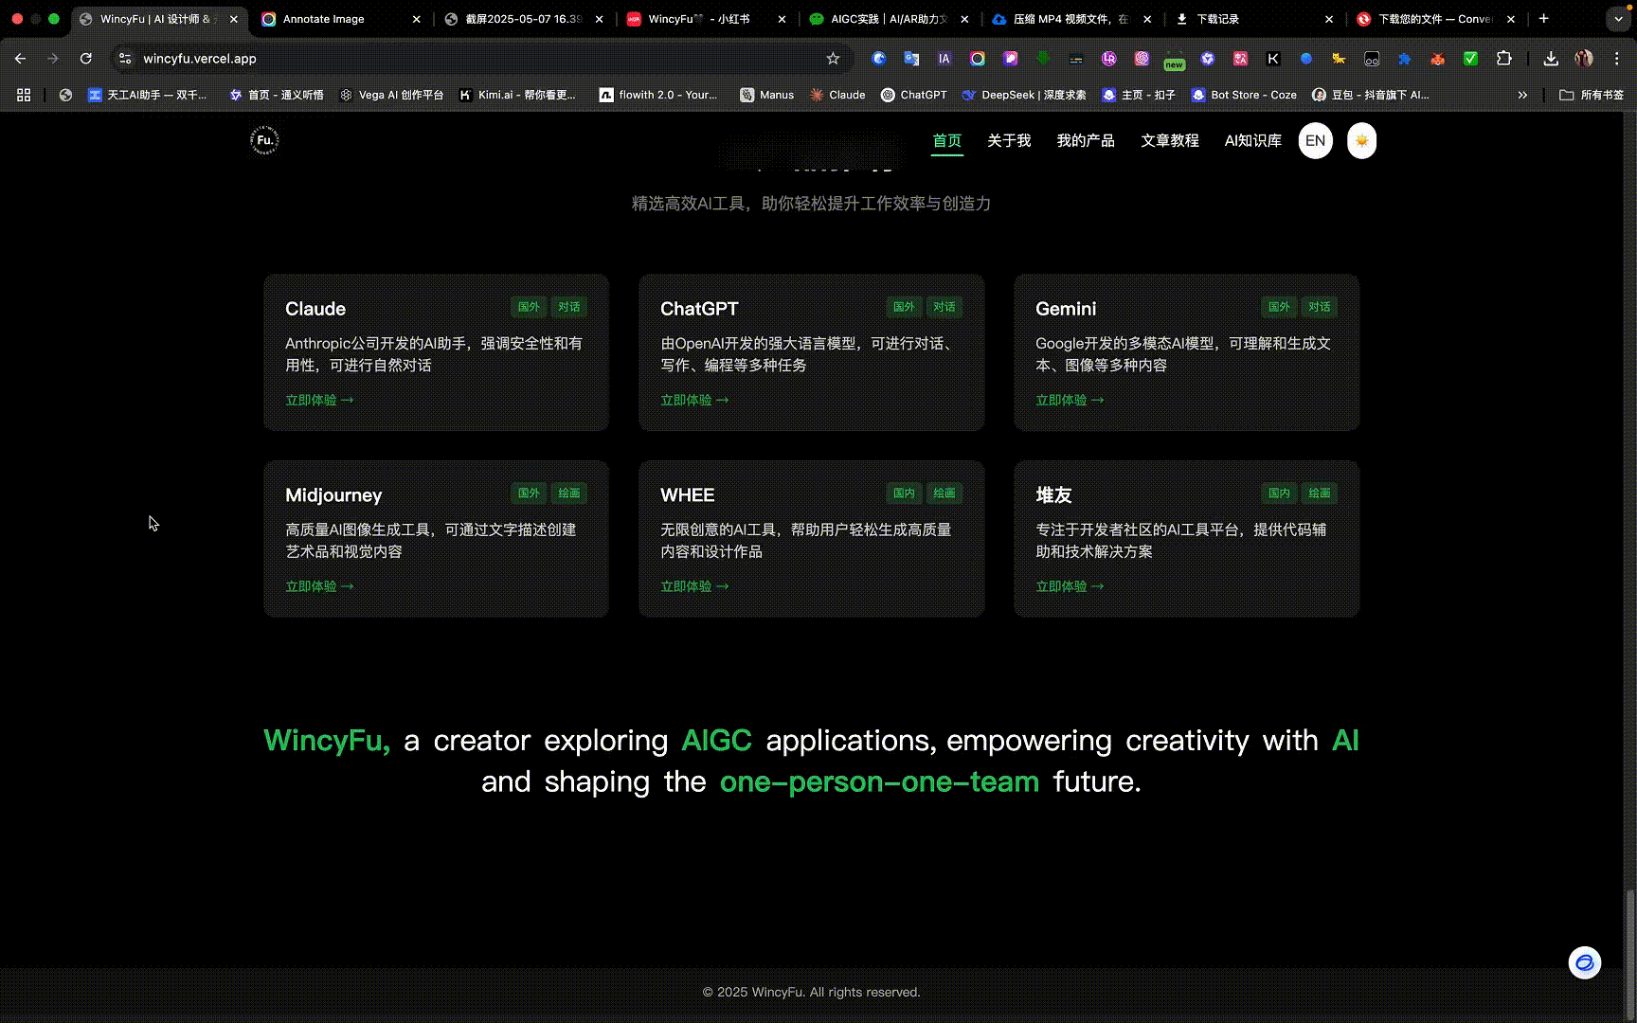The width and height of the screenshot is (1637, 1023).
Task: Open the 'Kimi.ai' bookmark
Action: [517, 95]
